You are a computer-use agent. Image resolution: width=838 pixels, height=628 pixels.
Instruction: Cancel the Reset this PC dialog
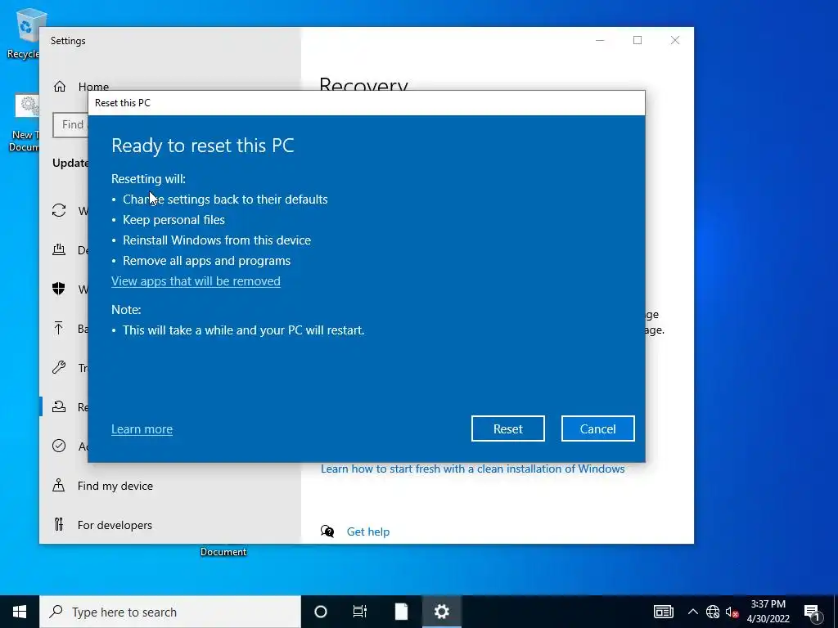597,428
